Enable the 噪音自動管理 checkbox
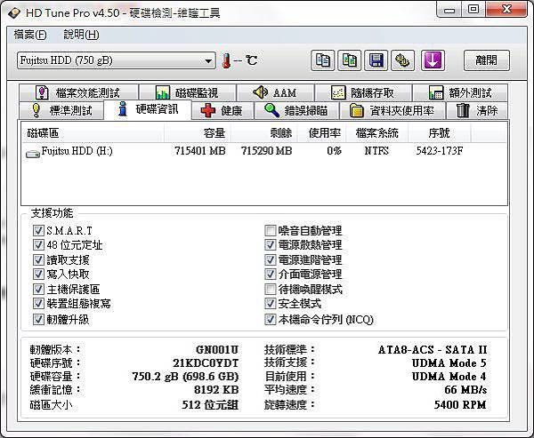 tap(270, 231)
